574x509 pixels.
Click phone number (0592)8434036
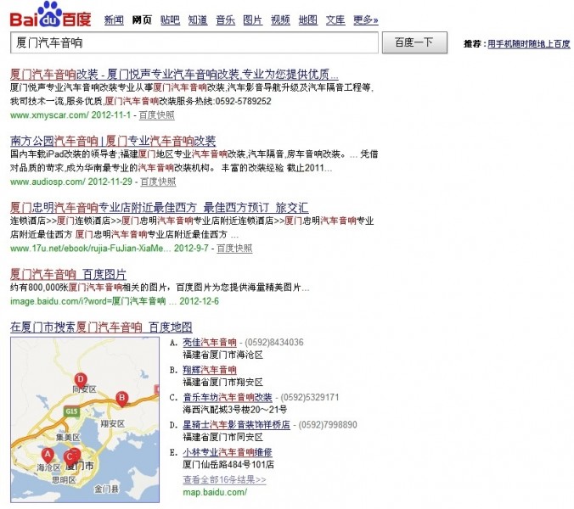point(273,343)
